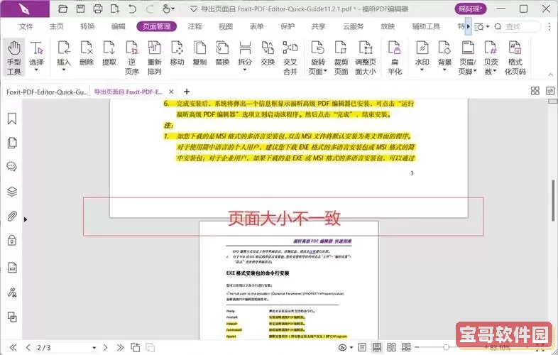This screenshot has height=355, width=558.
Task: Toggle single page view mode
Action: pos(362,347)
